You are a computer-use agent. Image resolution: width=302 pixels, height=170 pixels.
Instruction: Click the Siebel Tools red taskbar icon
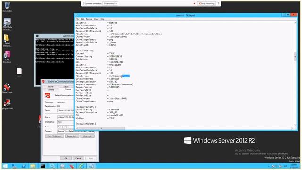(72, 166)
